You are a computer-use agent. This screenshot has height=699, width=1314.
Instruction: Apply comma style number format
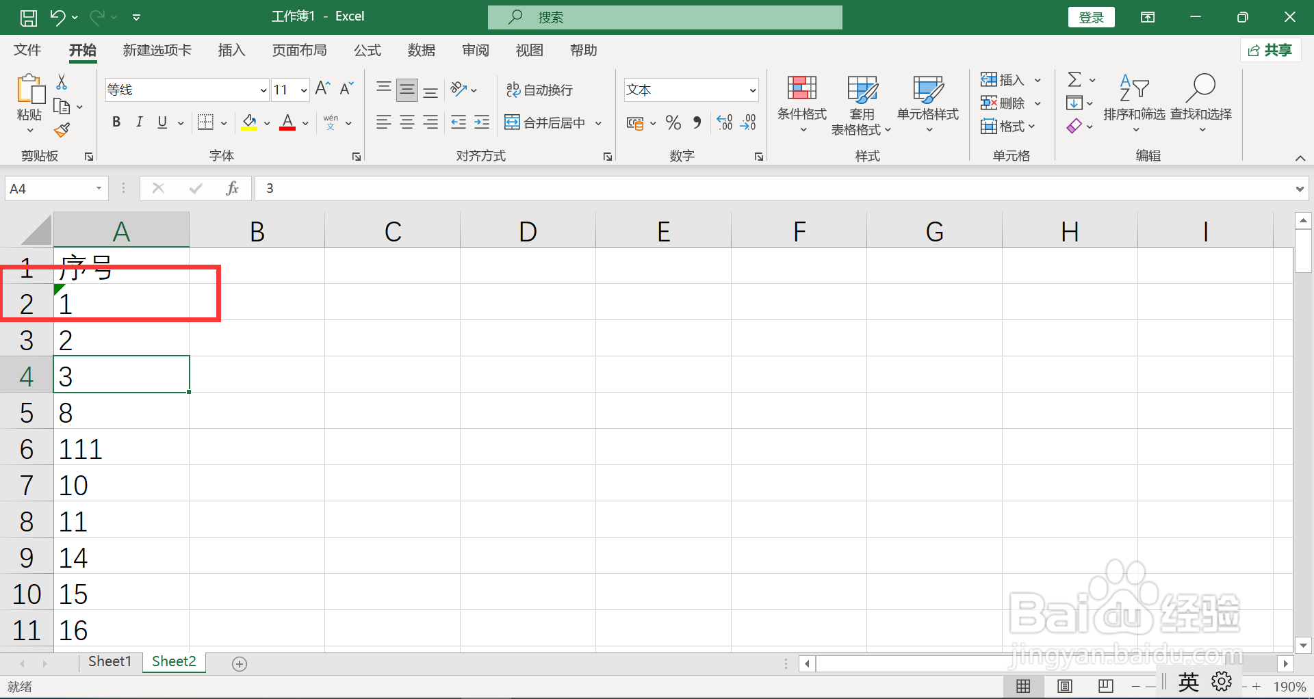coord(697,123)
